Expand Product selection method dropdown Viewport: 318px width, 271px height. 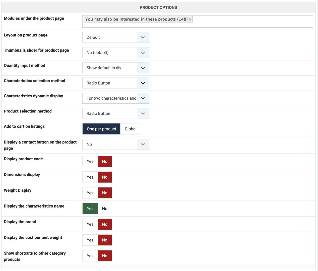116,114
